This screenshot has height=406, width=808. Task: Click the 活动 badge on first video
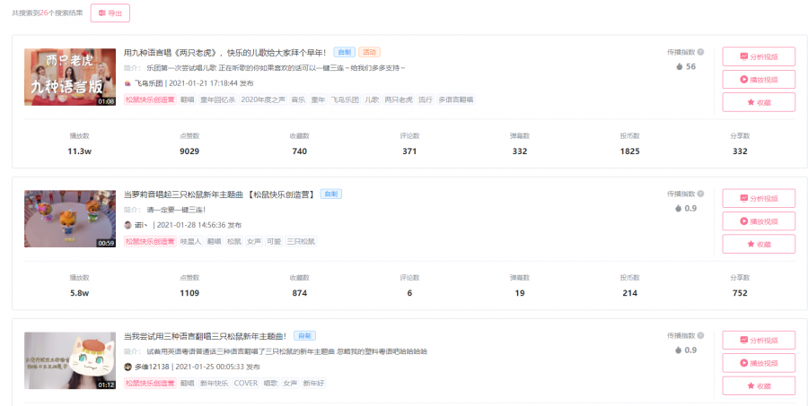click(x=370, y=52)
